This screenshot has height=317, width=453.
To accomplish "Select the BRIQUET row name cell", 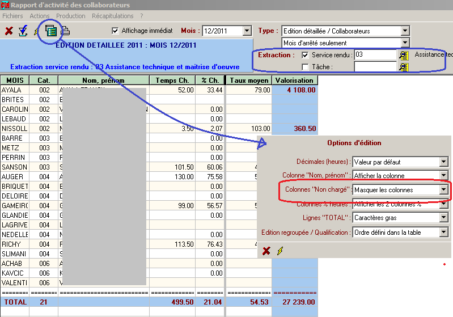I will [x=15, y=187].
